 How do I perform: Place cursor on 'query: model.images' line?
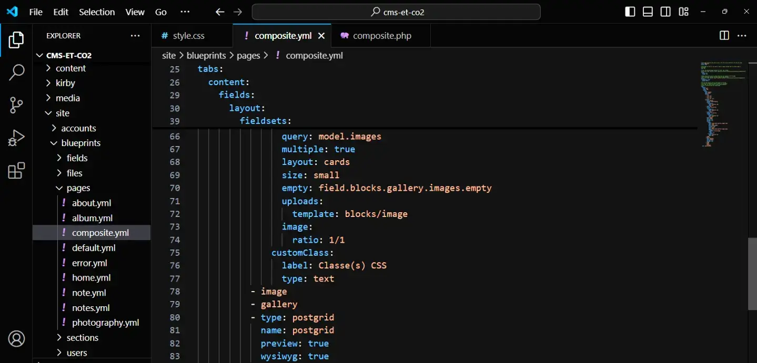pyautogui.click(x=331, y=136)
